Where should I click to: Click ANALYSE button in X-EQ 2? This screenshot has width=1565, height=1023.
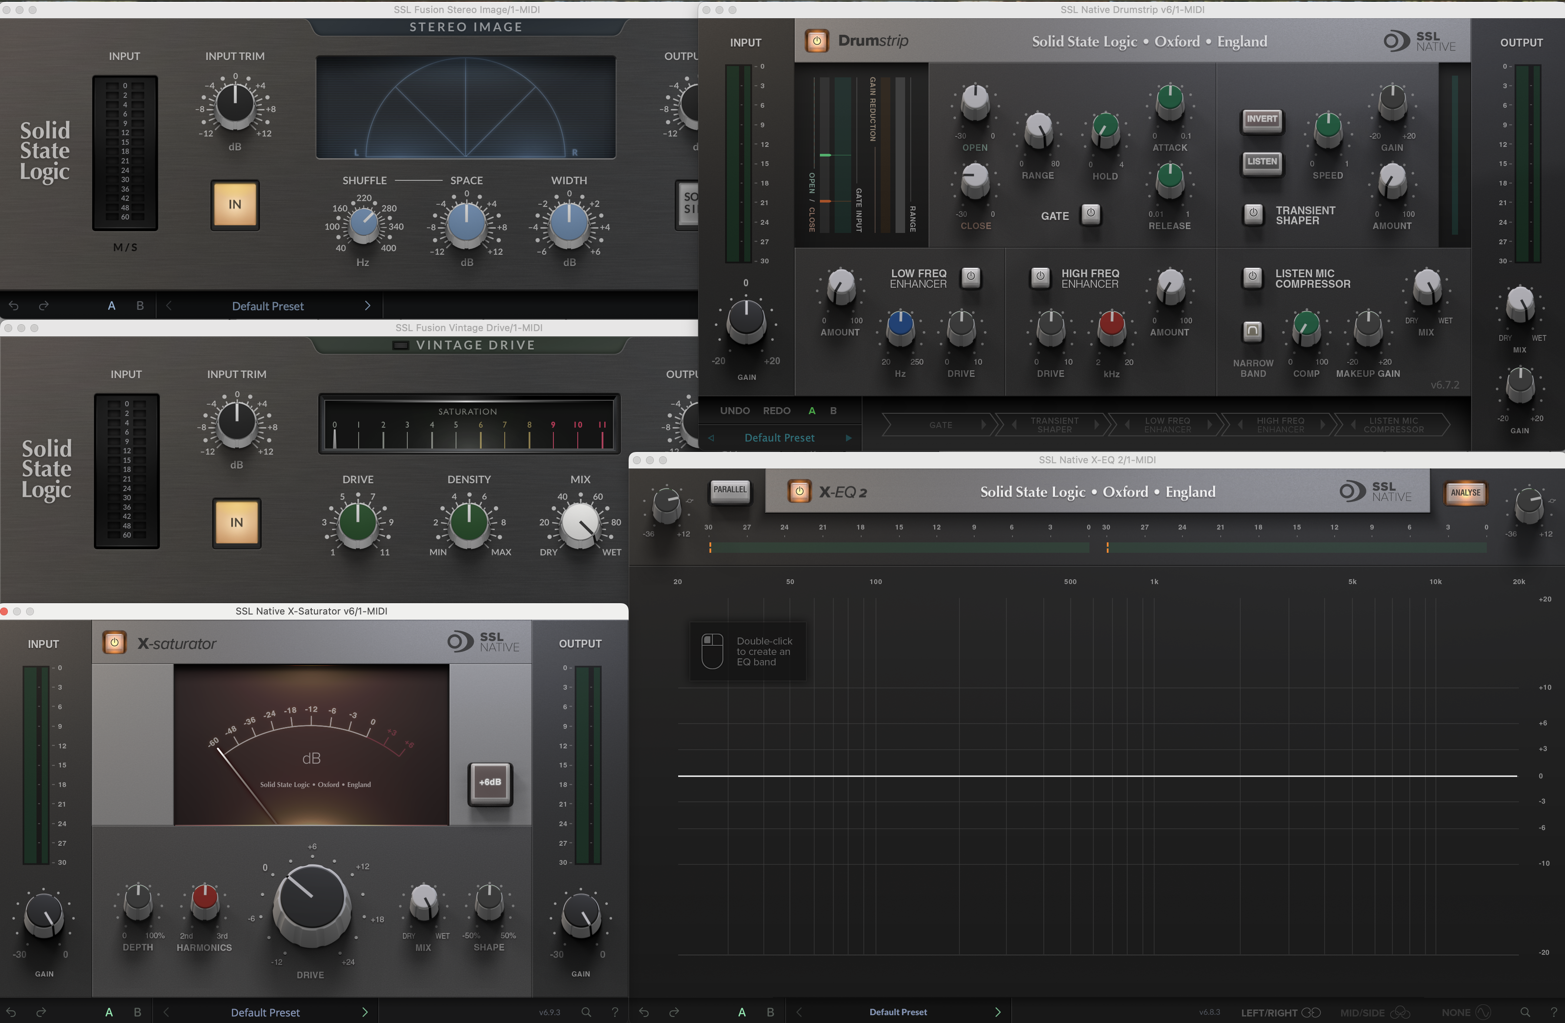pyautogui.click(x=1466, y=493)
